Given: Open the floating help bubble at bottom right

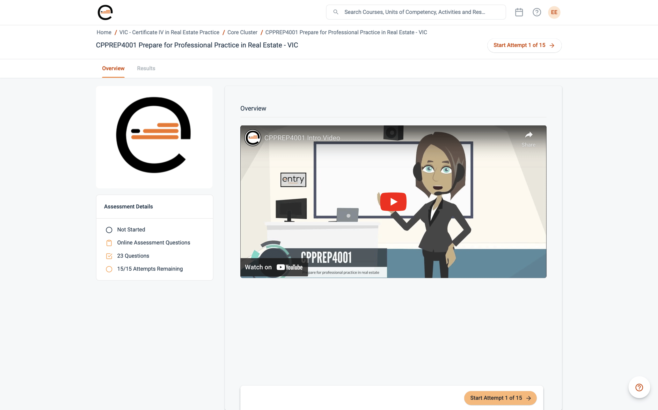Looking at the screenshot, I should click(x=639, y=387).
